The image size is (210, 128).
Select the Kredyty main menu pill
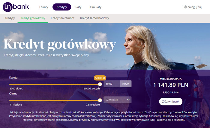tap(62, 7)
